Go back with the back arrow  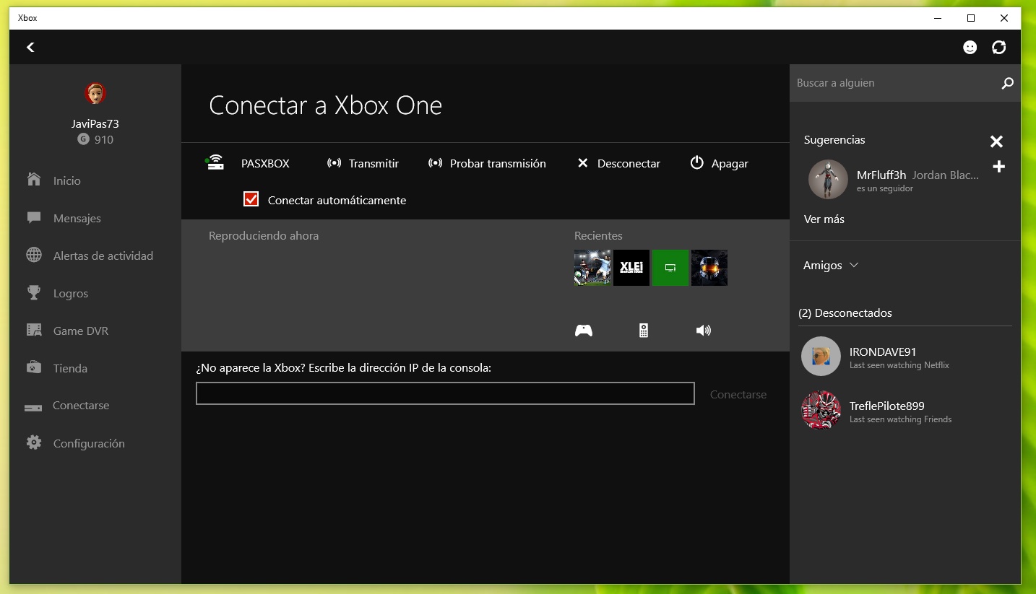tap(30, 47)
